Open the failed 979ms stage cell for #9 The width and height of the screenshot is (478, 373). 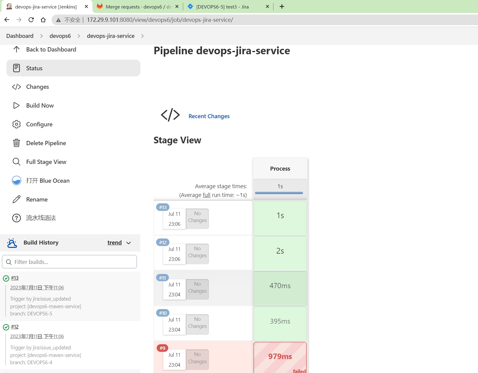pyautogui.click(x=280, y=358)
